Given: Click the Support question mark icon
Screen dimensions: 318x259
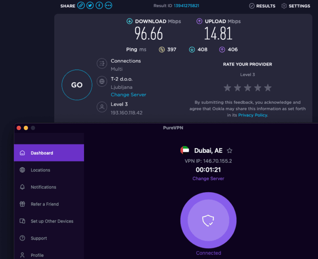Looking at the screenshot, I should point(22,238).
